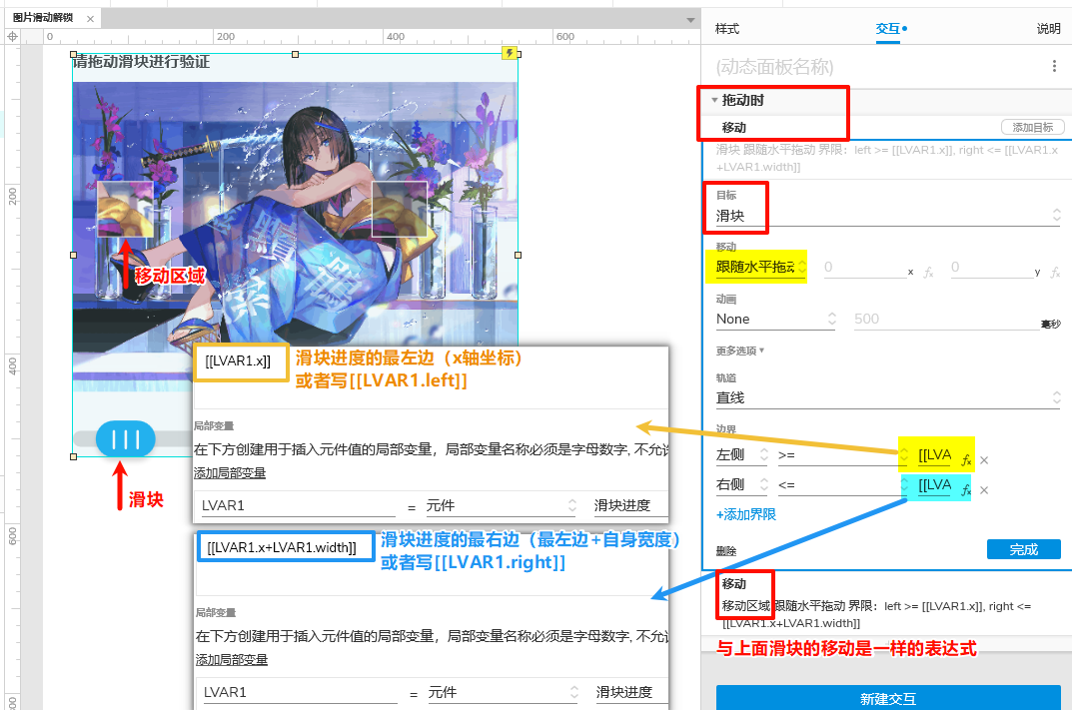This screenshot has height=710, width=1072.
Task: Open the page tab list dropdown arrow
Action: pyautogui.click(x=690, y=20)
